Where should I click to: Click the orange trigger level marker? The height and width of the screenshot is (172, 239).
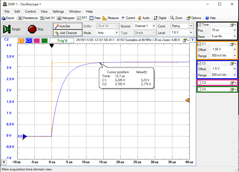pos(188,100)
